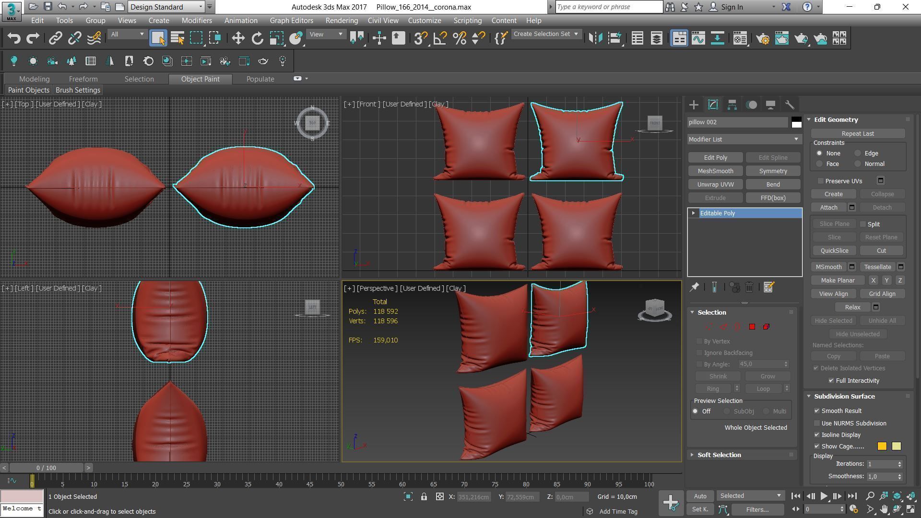Select None constraint radio button
The height and width of the screenshot is (518, 921).
tap(819, 153)
